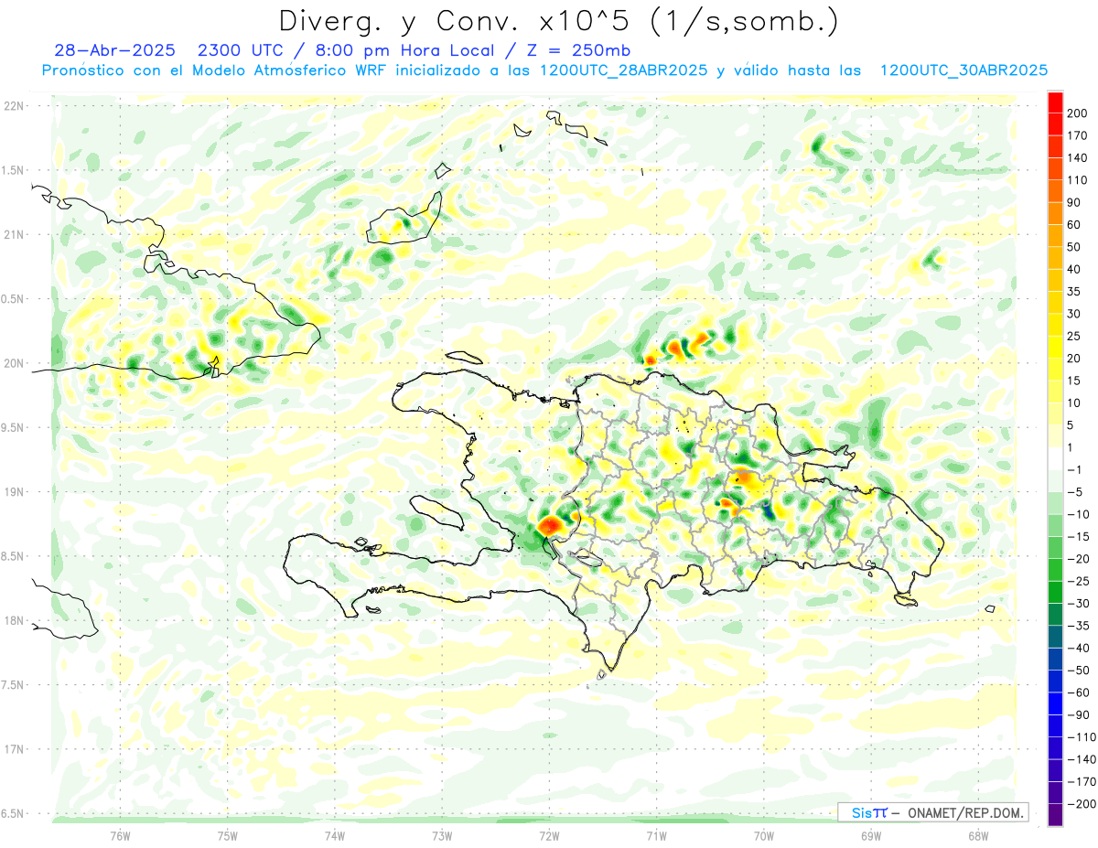The height and width of the screenshot is (848, 1098).
Task: Click the "1200UTC_30ABR2025" valid-until time
Action: [963, 70]
